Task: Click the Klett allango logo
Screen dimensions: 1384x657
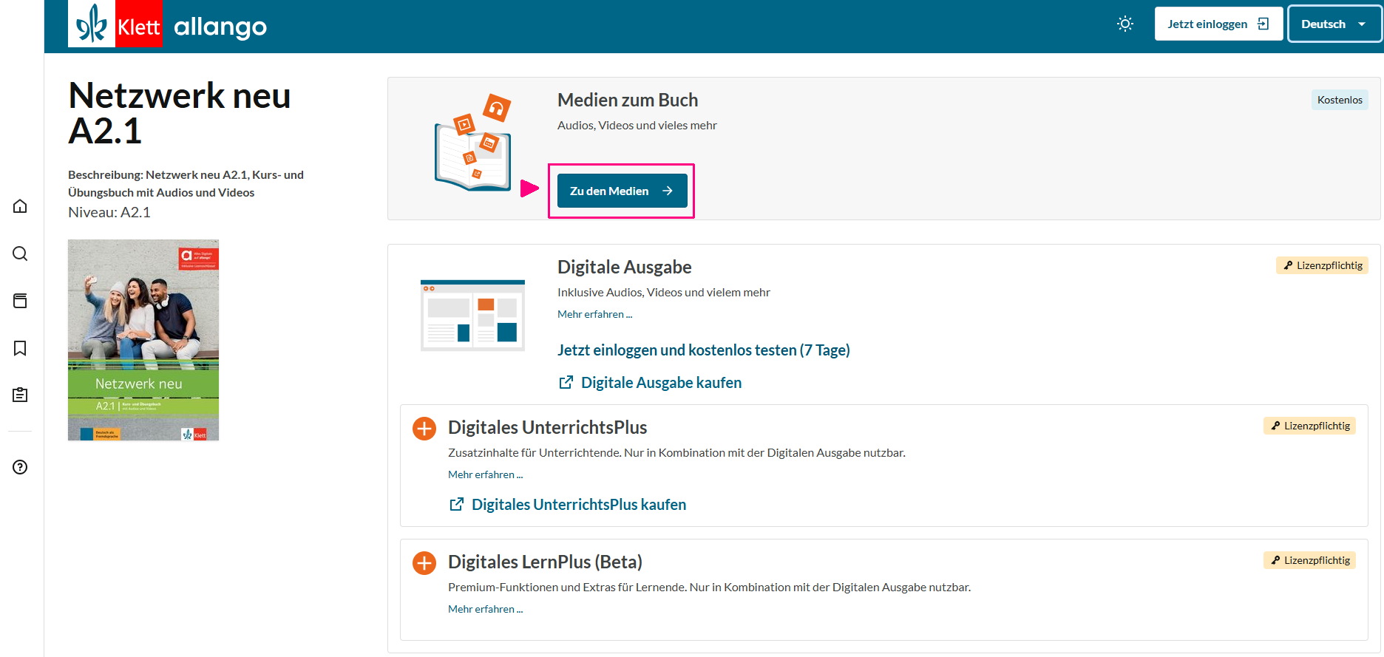Action: coord(168,26)
